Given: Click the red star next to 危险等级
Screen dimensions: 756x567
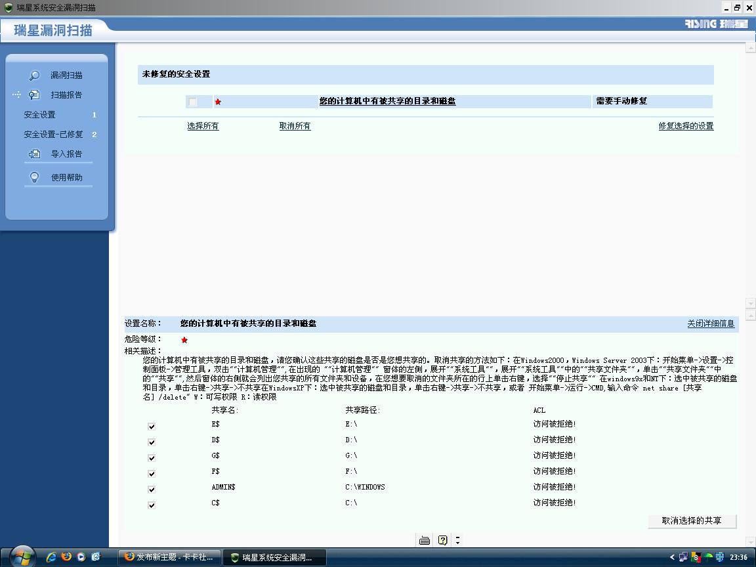Looking at the screenshot, I should 184,340.
